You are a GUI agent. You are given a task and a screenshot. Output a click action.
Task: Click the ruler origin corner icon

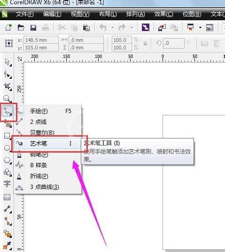20,59
